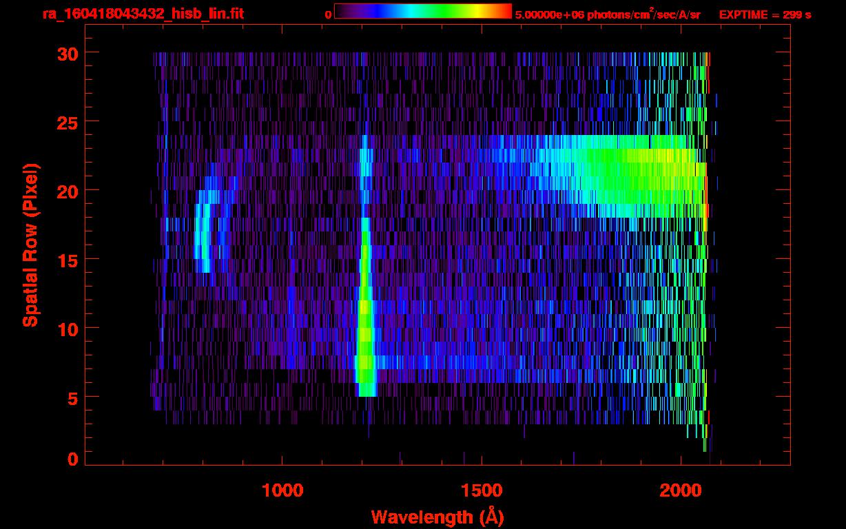Click the Spatial Row (Pixel) axis title

tap(30, 245)
